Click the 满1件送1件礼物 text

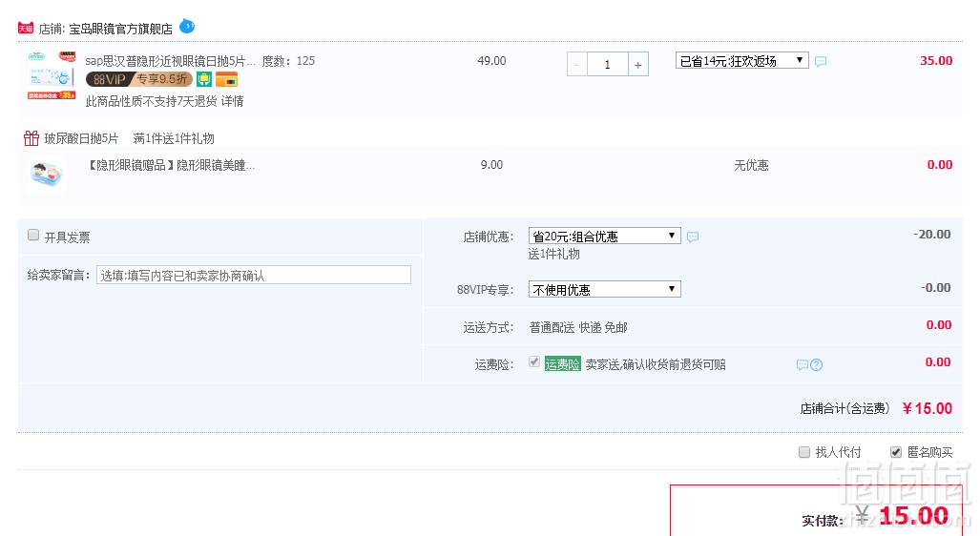[174, 138]
